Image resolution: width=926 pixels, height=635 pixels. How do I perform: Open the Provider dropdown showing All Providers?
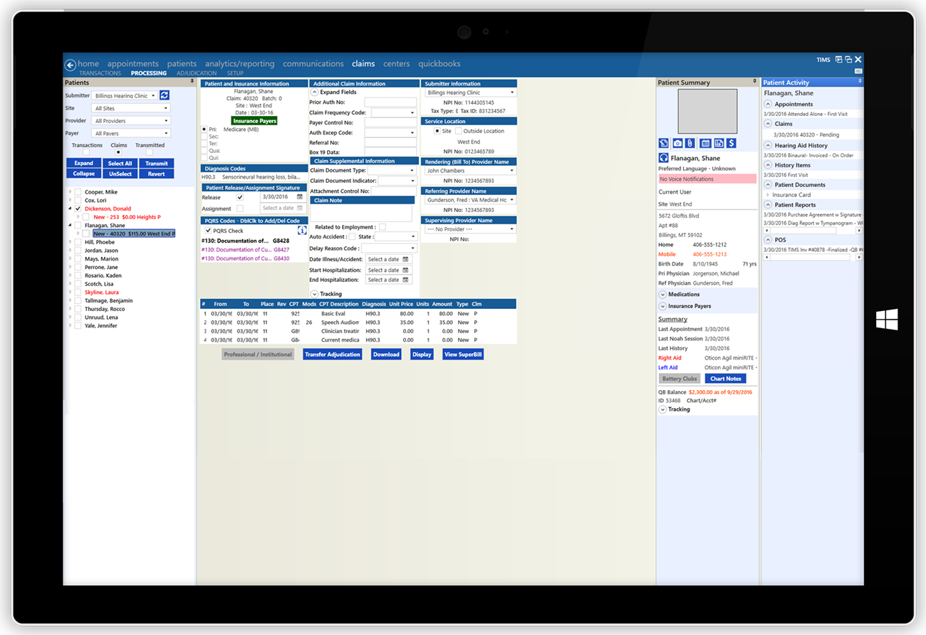pos(130,120)
